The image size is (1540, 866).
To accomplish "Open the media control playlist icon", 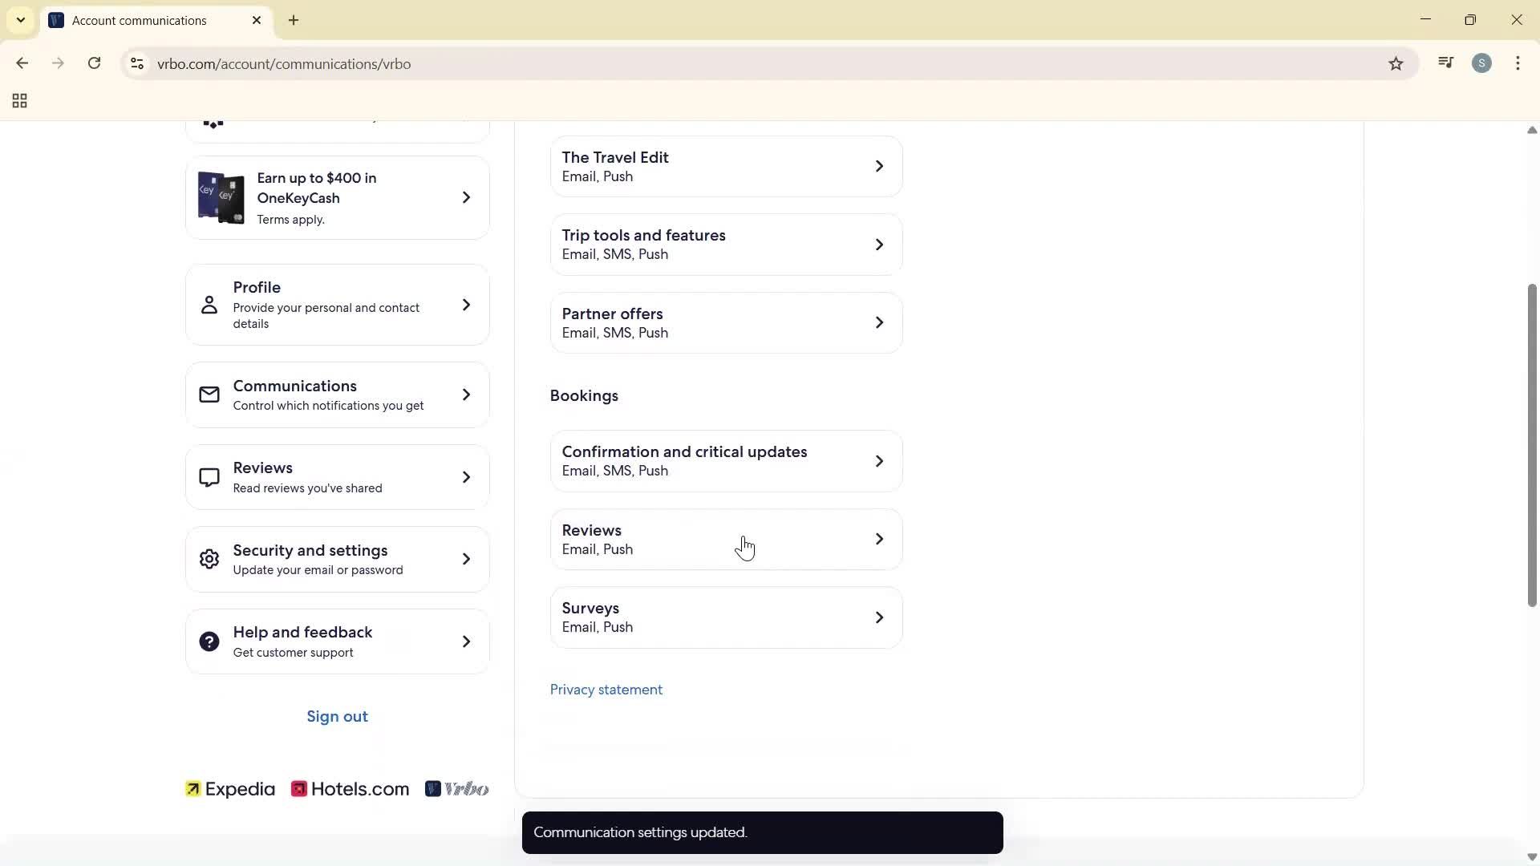I will click(1445, 63).
